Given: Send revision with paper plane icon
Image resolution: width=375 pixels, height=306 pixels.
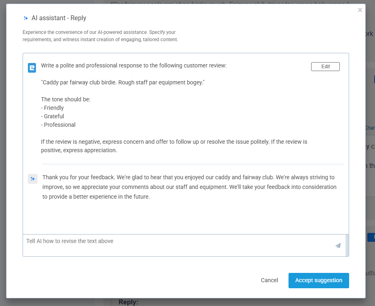Looking at the screenshot, I should [338, 245].
